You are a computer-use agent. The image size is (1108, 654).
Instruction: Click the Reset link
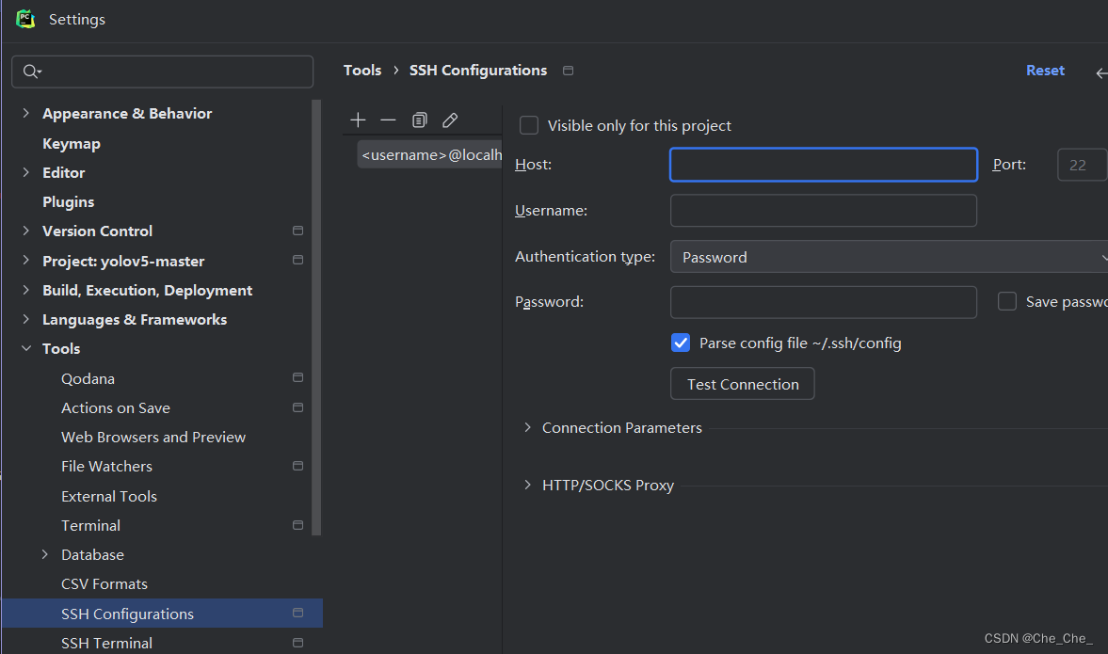1045,71
